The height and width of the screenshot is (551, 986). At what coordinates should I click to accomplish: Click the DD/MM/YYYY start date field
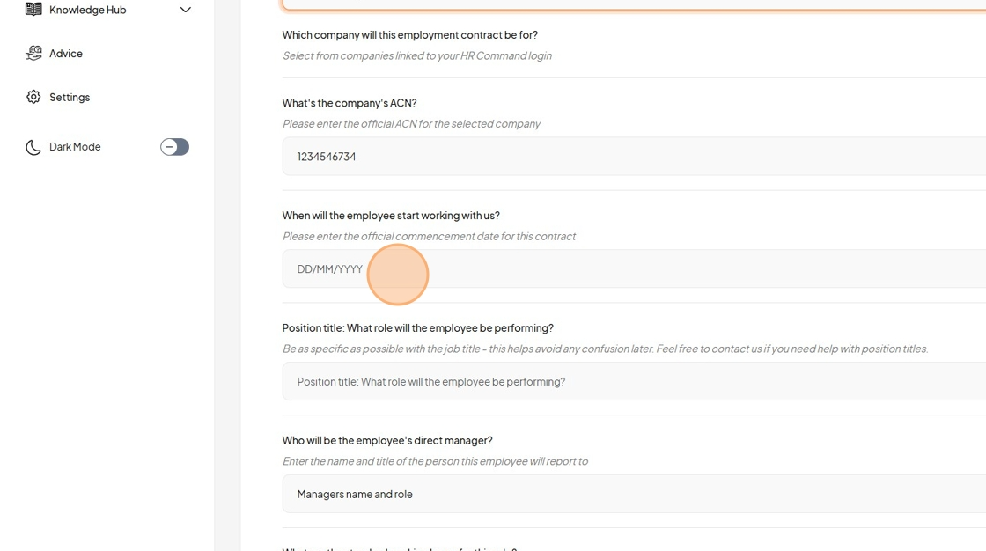click(x=634, y=268)
